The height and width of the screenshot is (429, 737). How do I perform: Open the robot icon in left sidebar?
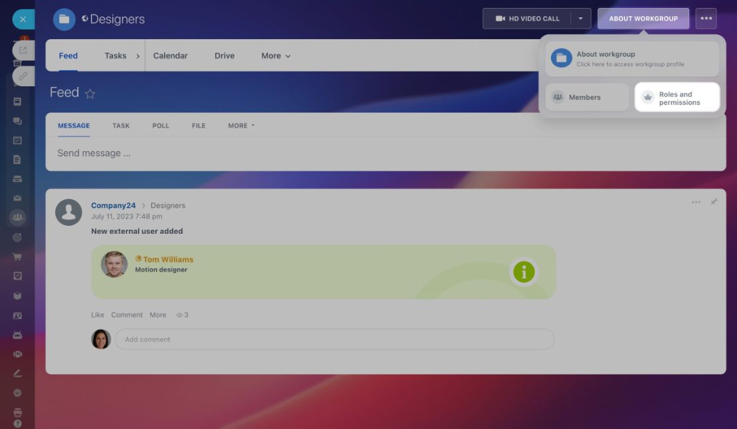click(17, 335)
